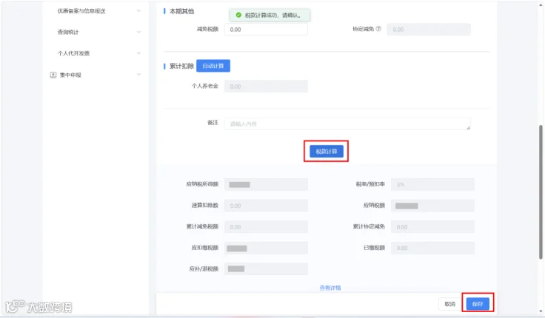Click the 速算扣除数 field
The width and height of the screenshot is (545, 318).
pos(266,206)
